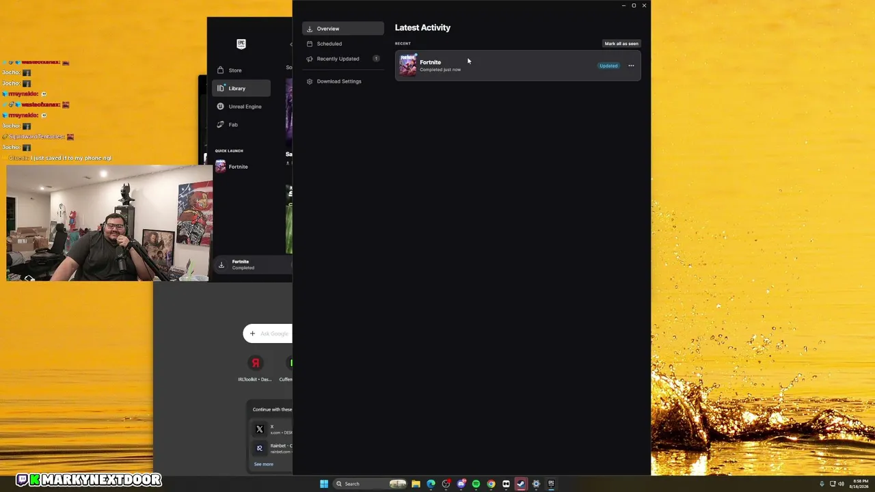
Task: Click the Fortnite Completed download status bar
Action: click(253, 264)
